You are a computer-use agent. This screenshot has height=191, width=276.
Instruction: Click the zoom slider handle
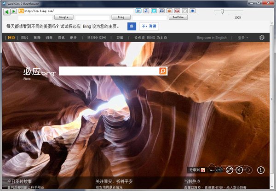(x=222, y=11)
